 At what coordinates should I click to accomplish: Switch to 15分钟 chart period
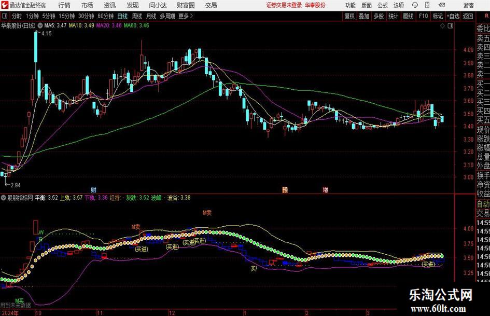click(67, 16)
